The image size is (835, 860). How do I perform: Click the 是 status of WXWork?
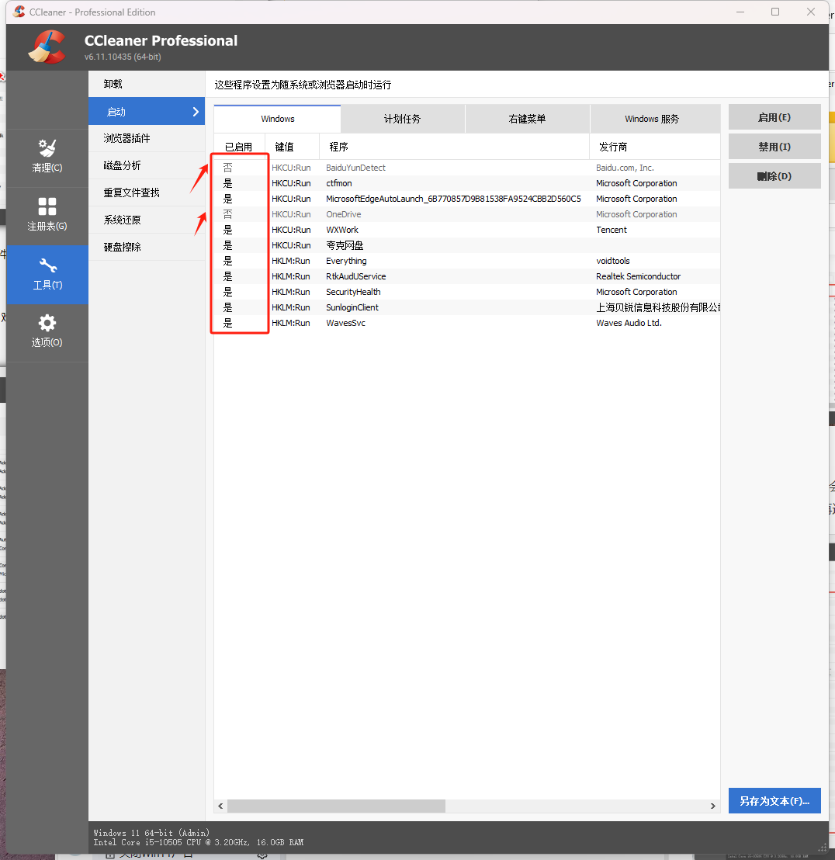click(227, 230)
